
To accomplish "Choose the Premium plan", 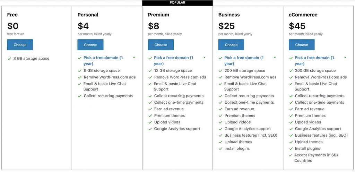I will click(x=161, y=45).
